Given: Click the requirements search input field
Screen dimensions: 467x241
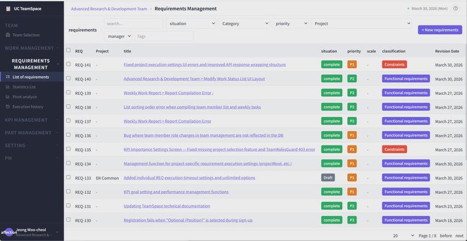Looking at the screenshot, I should point(134,24).
